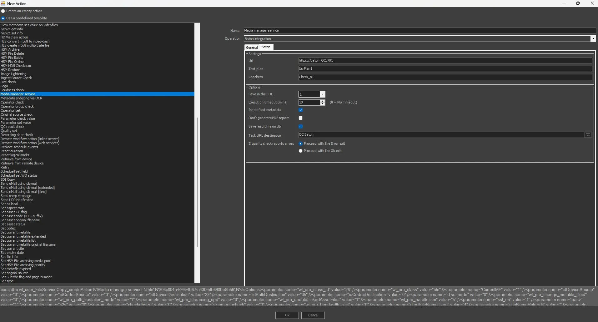Image resolution: width=598 pixels, height=322 pixels.
Task: Decrease the Execution timeout with the down arrow
Action: pos(323,104)
